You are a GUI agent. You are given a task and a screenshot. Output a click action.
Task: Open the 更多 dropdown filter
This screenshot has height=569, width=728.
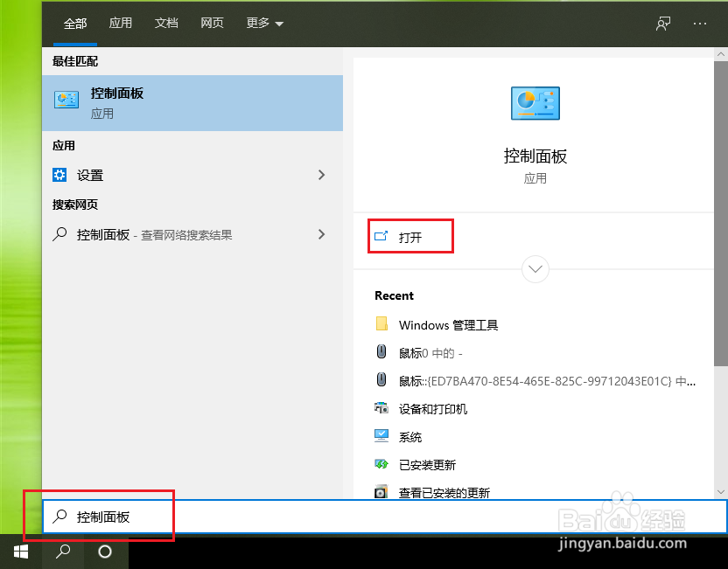[x=264, y=24]
